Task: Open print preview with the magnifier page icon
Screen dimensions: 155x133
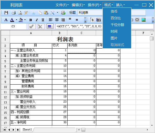Action: [20, 13]
